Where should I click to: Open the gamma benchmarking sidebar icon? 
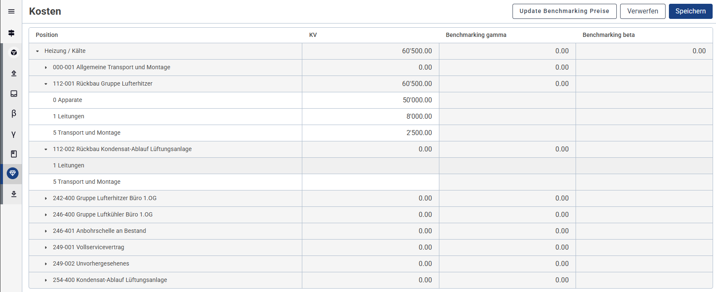pyautogui.click(x=14, y=134)
